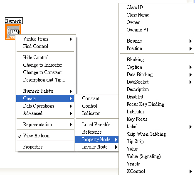
Task: Select the Focus Key Binding property
Action: pos(157,104)
